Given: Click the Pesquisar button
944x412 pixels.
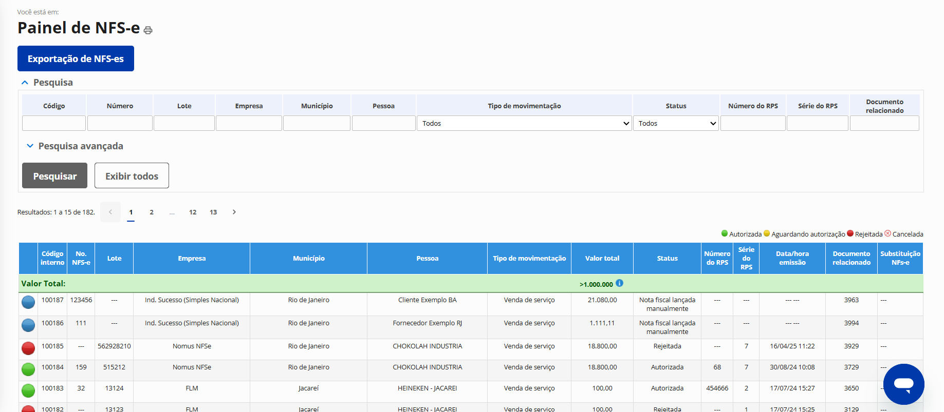Looking at the screenshot, I should pos(54,176).
